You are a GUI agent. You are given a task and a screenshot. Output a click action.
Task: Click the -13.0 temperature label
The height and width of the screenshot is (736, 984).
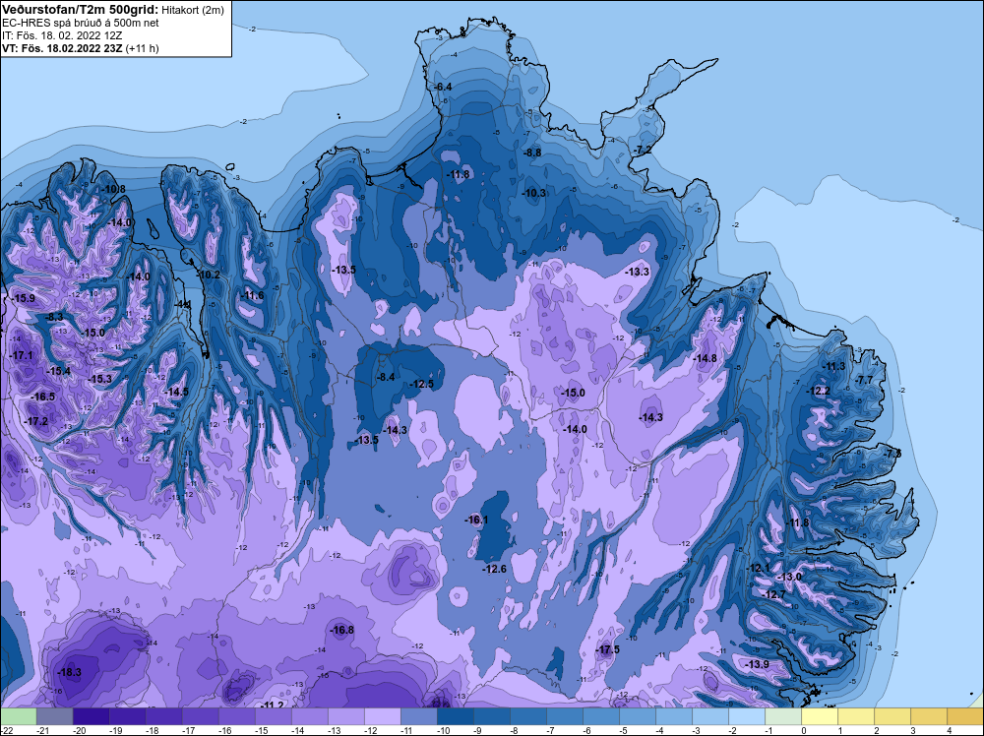pyautogui.click(x=789, y=577)
